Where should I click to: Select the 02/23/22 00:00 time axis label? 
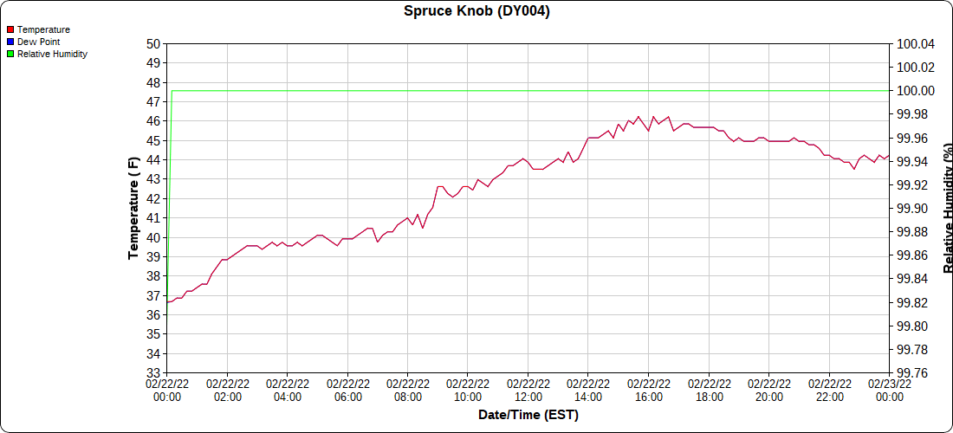[890, 391]
